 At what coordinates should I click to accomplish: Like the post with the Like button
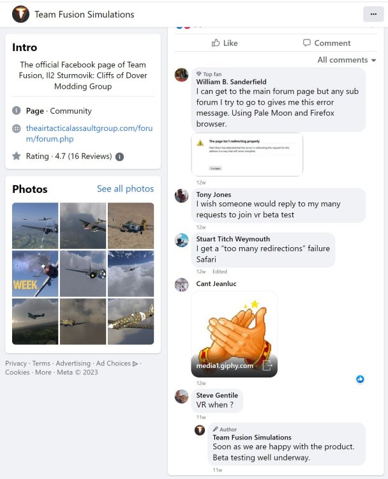pos(225,43)
